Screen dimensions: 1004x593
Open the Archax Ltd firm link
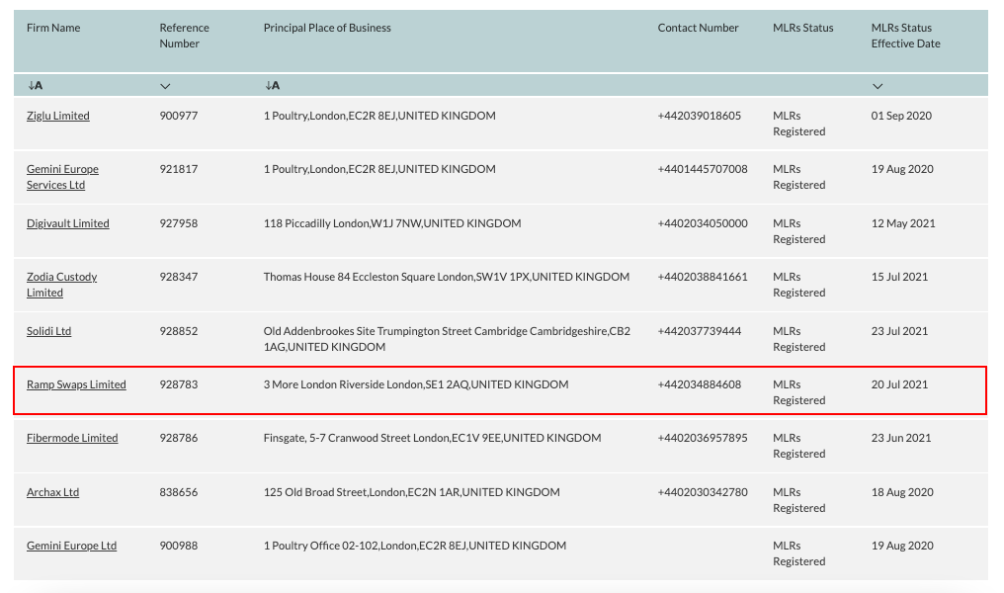point(52,492)
